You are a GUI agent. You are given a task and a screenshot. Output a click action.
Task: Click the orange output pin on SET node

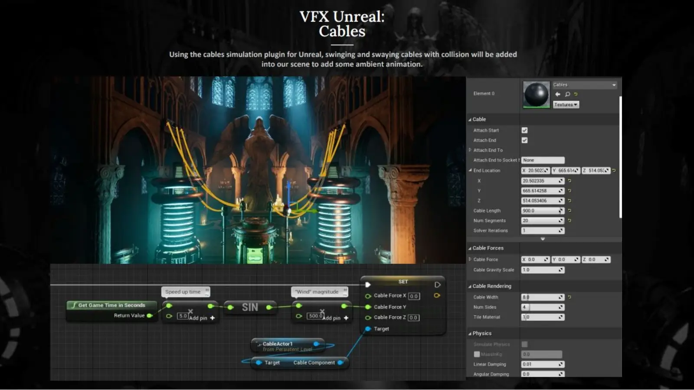[437, 296]
